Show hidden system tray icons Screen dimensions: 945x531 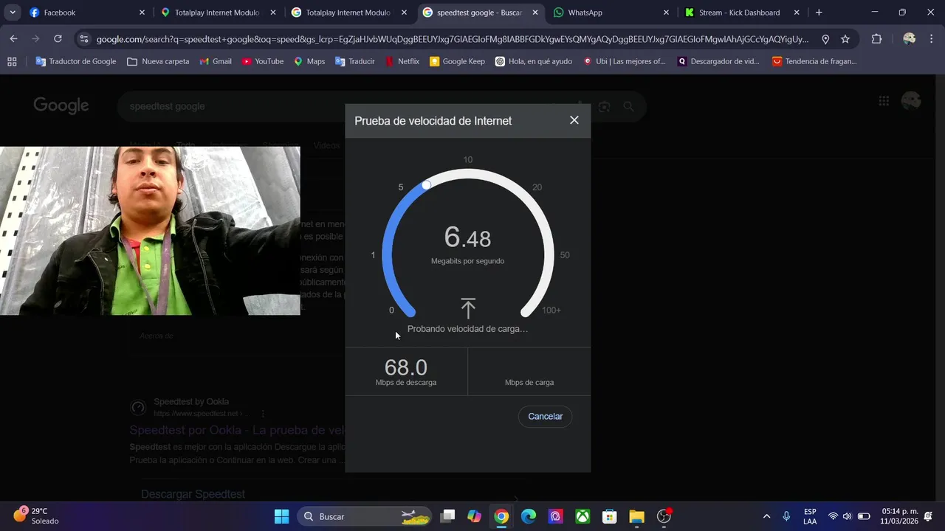[766, 516]
